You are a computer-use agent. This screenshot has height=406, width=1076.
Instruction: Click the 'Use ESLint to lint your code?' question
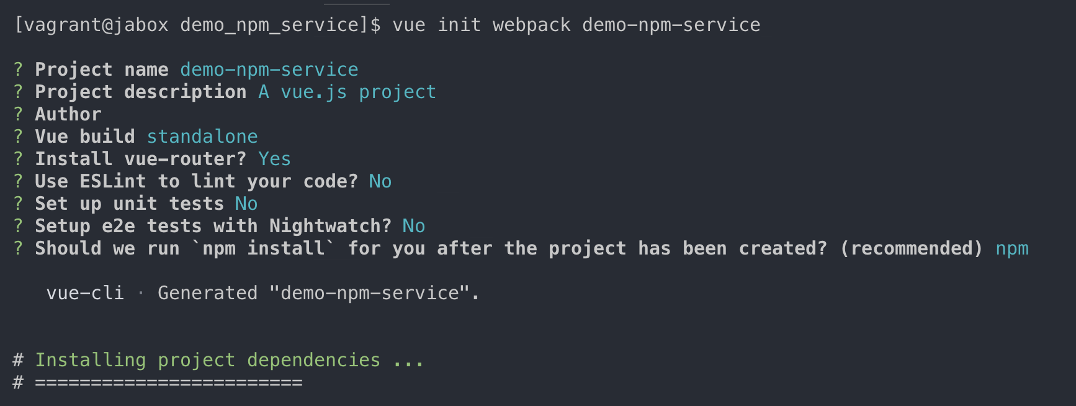[196, 181]
